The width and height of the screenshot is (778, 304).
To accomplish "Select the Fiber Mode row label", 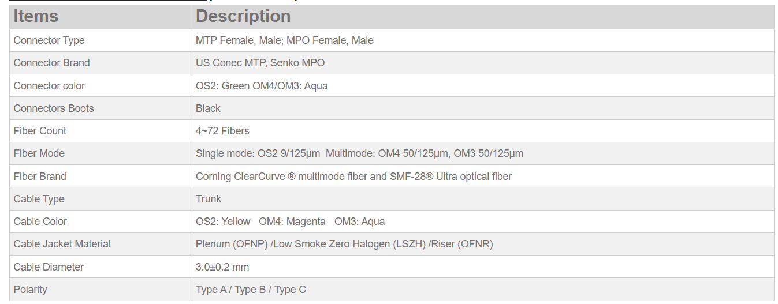I will (x=39, y=153).
